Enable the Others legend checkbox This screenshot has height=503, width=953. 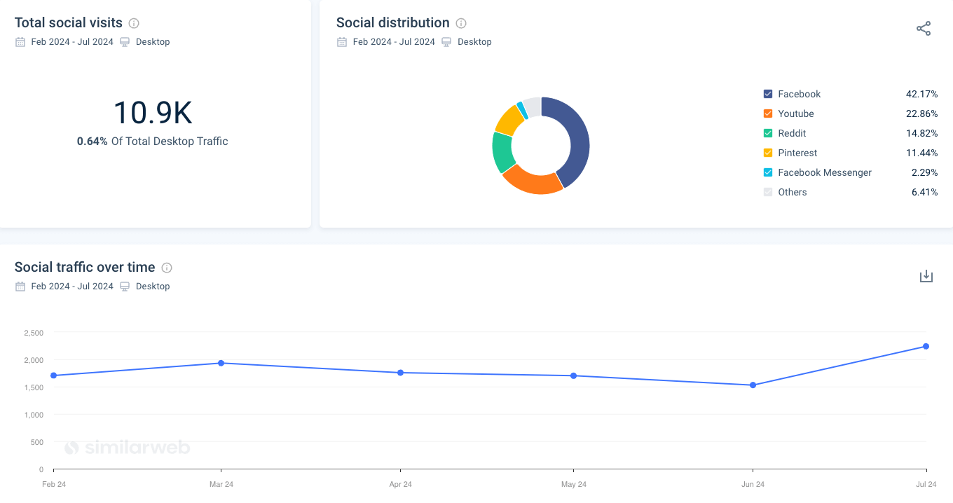(768, 192)
